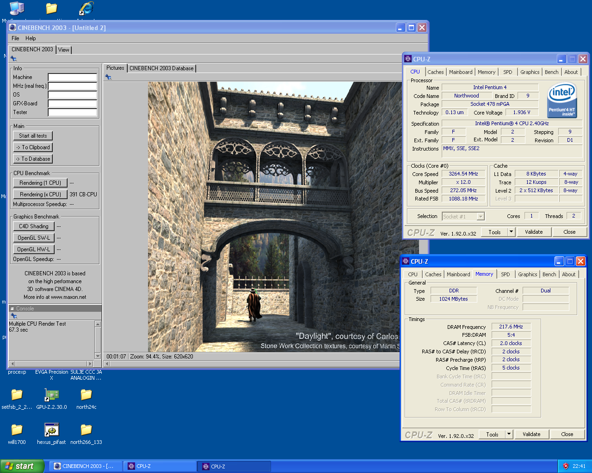This screenshot has width=592, height=473.
Task: Click the Tester input field
Action: (x=73, y=112)
